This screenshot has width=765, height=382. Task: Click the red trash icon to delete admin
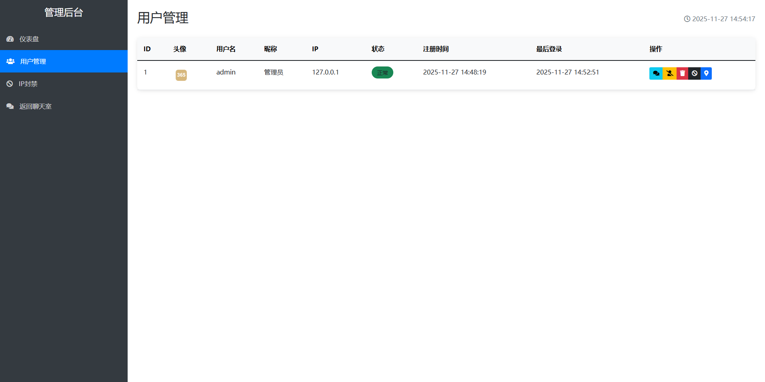[682, 73]
